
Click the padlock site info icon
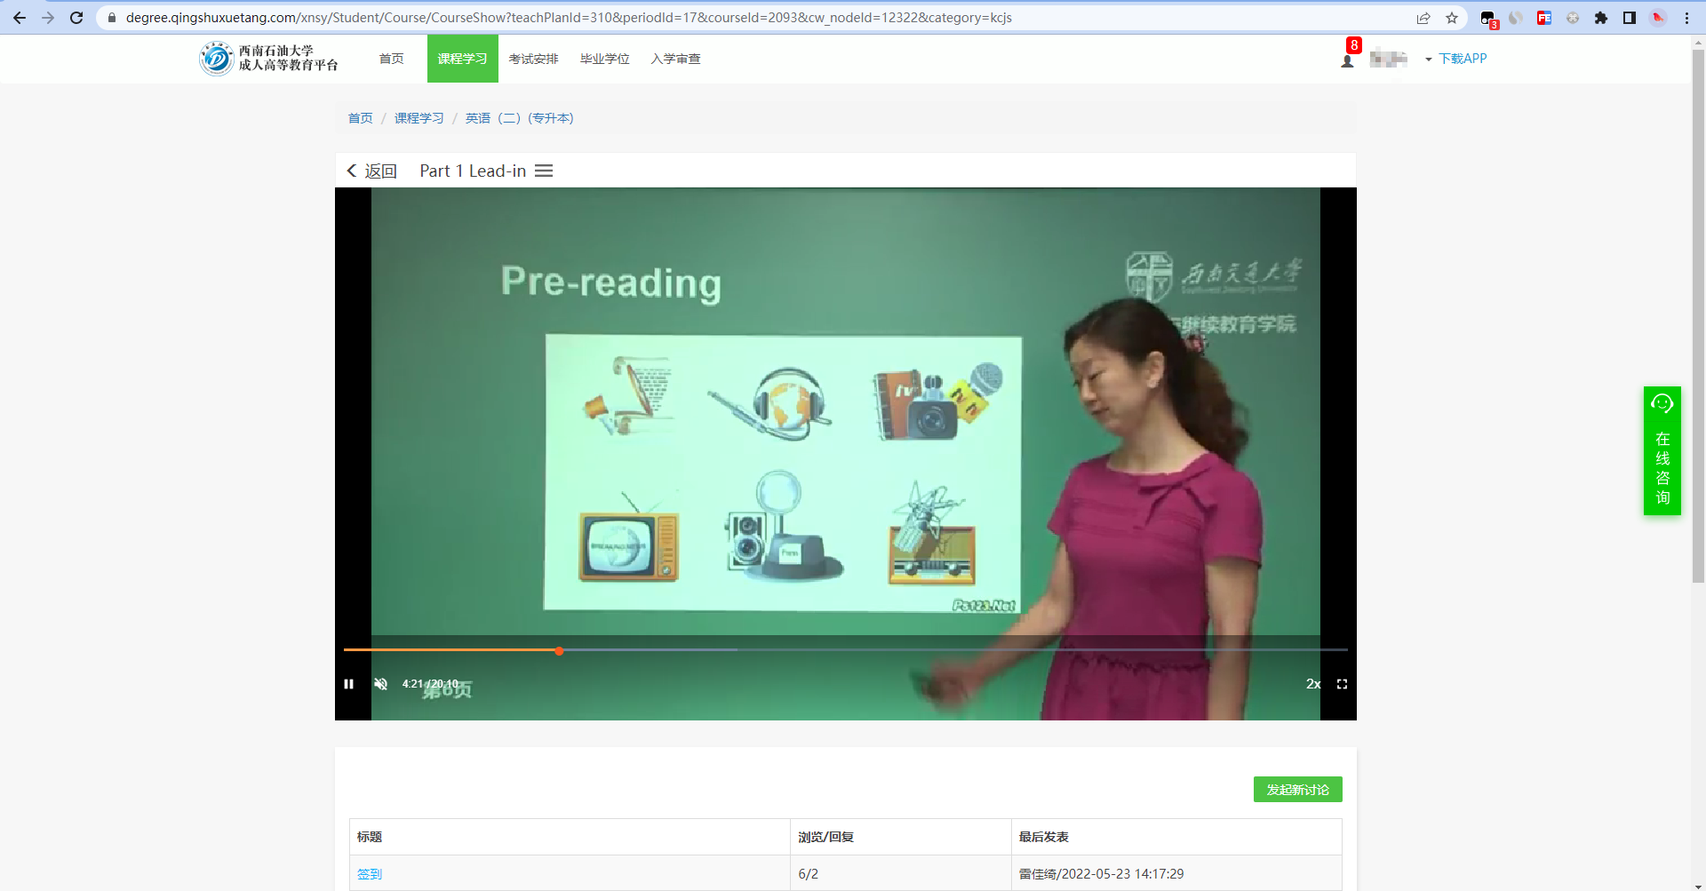[111, 18]
